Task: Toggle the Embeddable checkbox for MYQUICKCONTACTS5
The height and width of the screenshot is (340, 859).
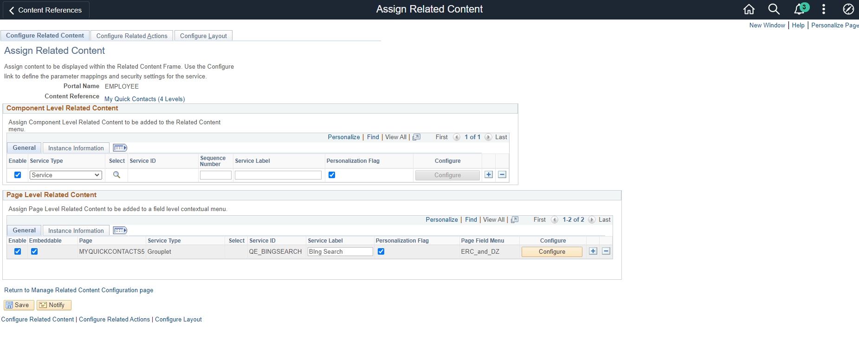Action: pos(34,251)
